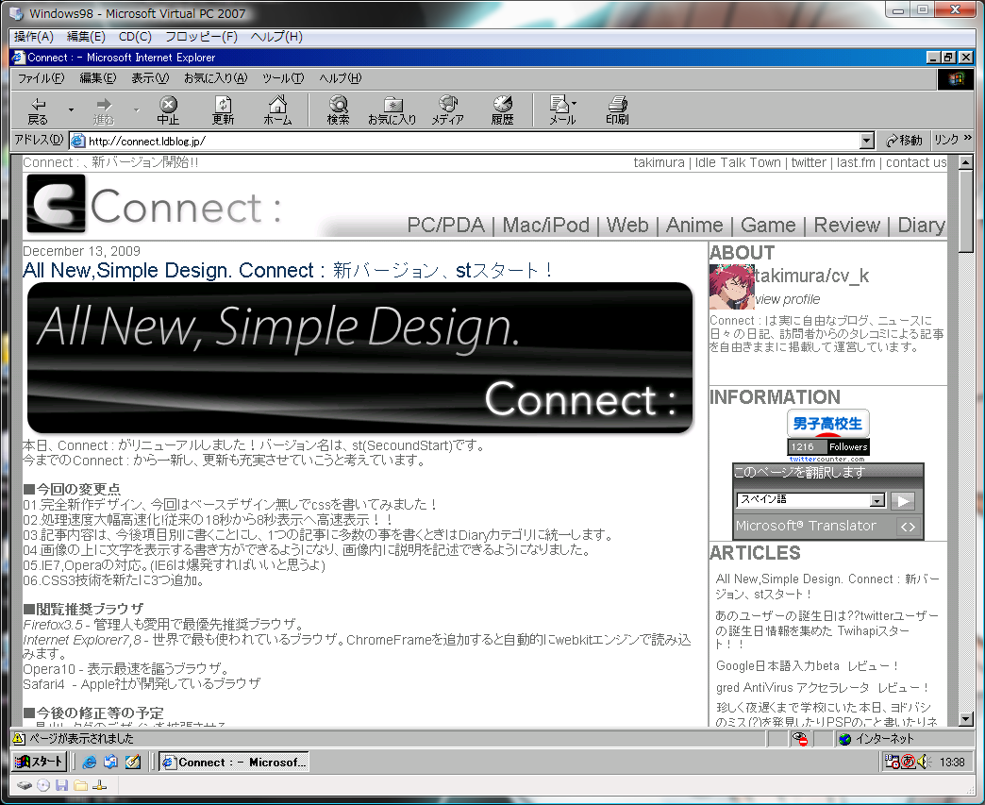Follow the twitter link in header
The image size is (985, 805).
809,162
